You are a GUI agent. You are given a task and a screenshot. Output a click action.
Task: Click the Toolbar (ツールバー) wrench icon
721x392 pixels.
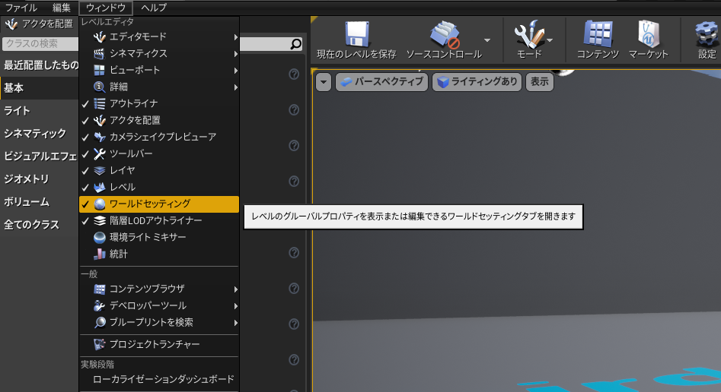point(99,153)
